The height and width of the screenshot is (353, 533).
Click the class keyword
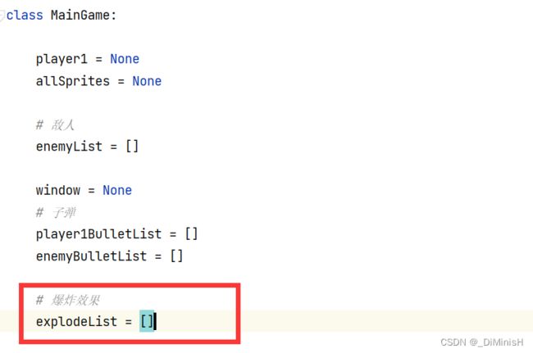25,16
